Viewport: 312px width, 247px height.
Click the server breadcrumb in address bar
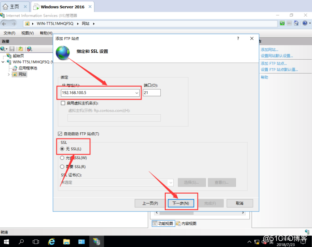pos(55,23)
